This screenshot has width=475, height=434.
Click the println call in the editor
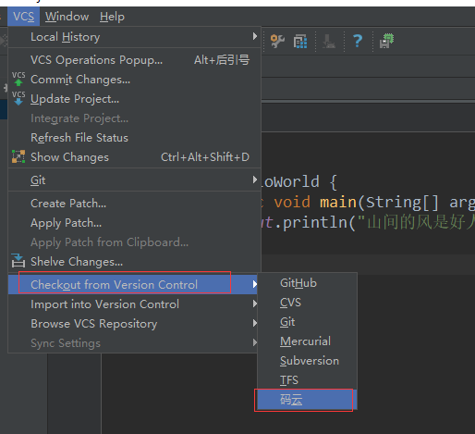(x=316, y=223)
